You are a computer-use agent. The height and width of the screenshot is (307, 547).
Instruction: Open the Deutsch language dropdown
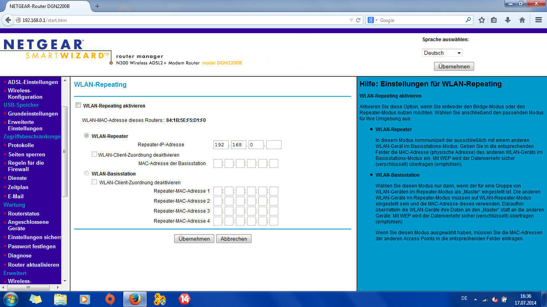point(442,53)
